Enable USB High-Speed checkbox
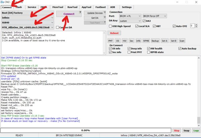Screen dimensions: 201x138 pos(110,26)
